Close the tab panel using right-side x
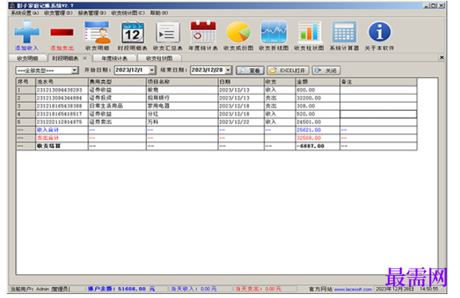 pyautogui.click(x=441, y=57)
